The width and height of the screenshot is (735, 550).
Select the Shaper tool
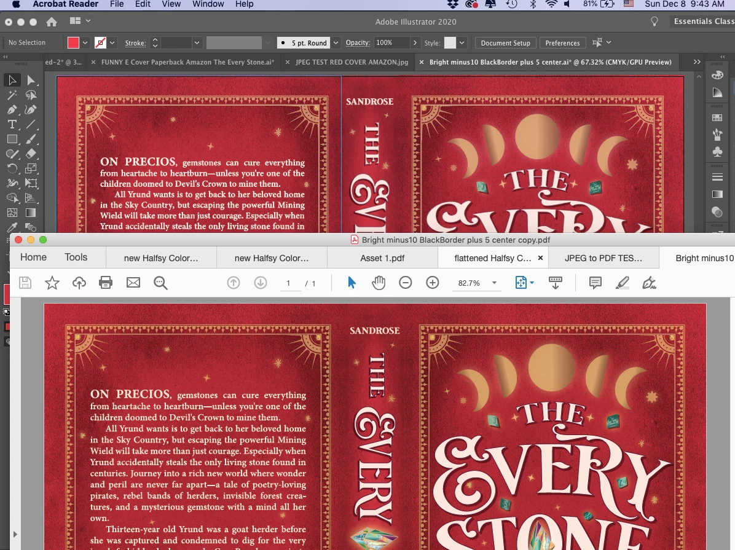[x=12, y=154]
